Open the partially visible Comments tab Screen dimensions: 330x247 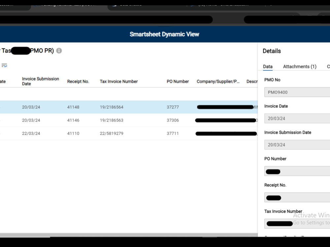click(328, 67)
